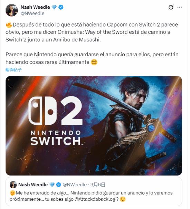The width and height of the screenshot is (190, 209).
Task: Click the verified badge in quoted tweet
Action: pos(58,185)
